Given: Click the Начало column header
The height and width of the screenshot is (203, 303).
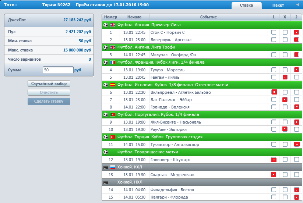Looking at the screenshot, I should [134, 17].
